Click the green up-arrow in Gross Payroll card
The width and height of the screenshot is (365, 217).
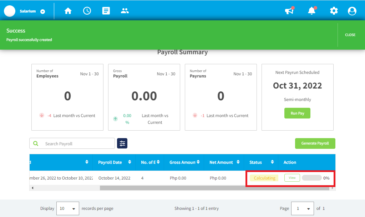(x=116, y=119)
